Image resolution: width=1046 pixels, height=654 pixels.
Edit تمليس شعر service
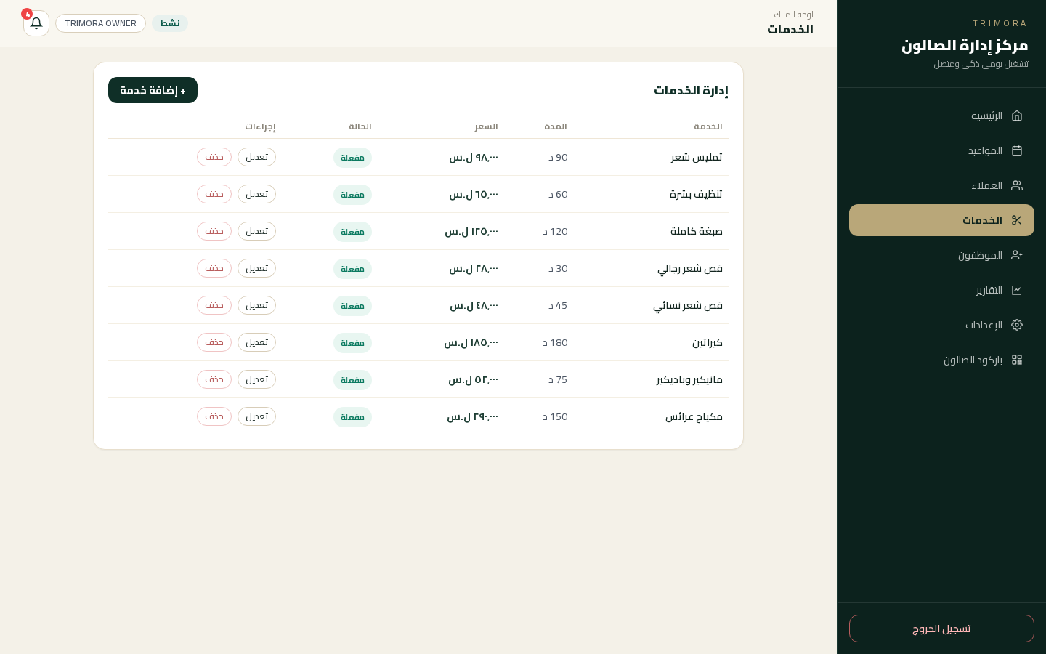click(x=256, y=157)
